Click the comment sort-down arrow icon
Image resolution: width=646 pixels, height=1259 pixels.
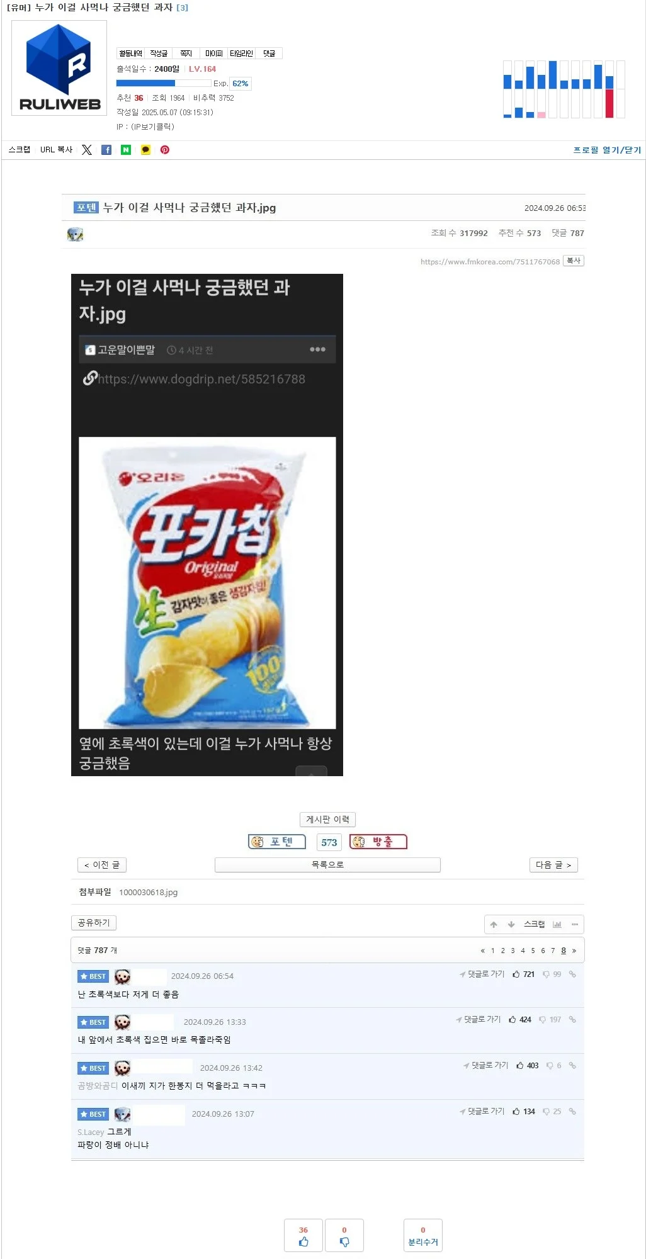pyautogui.click(x=511, y=925)
